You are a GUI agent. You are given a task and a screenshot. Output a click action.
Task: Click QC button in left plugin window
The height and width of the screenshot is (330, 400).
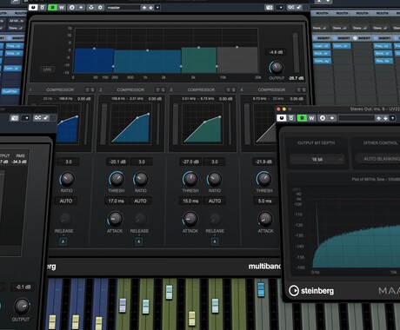pyautogui.click(x=37, y=118)
